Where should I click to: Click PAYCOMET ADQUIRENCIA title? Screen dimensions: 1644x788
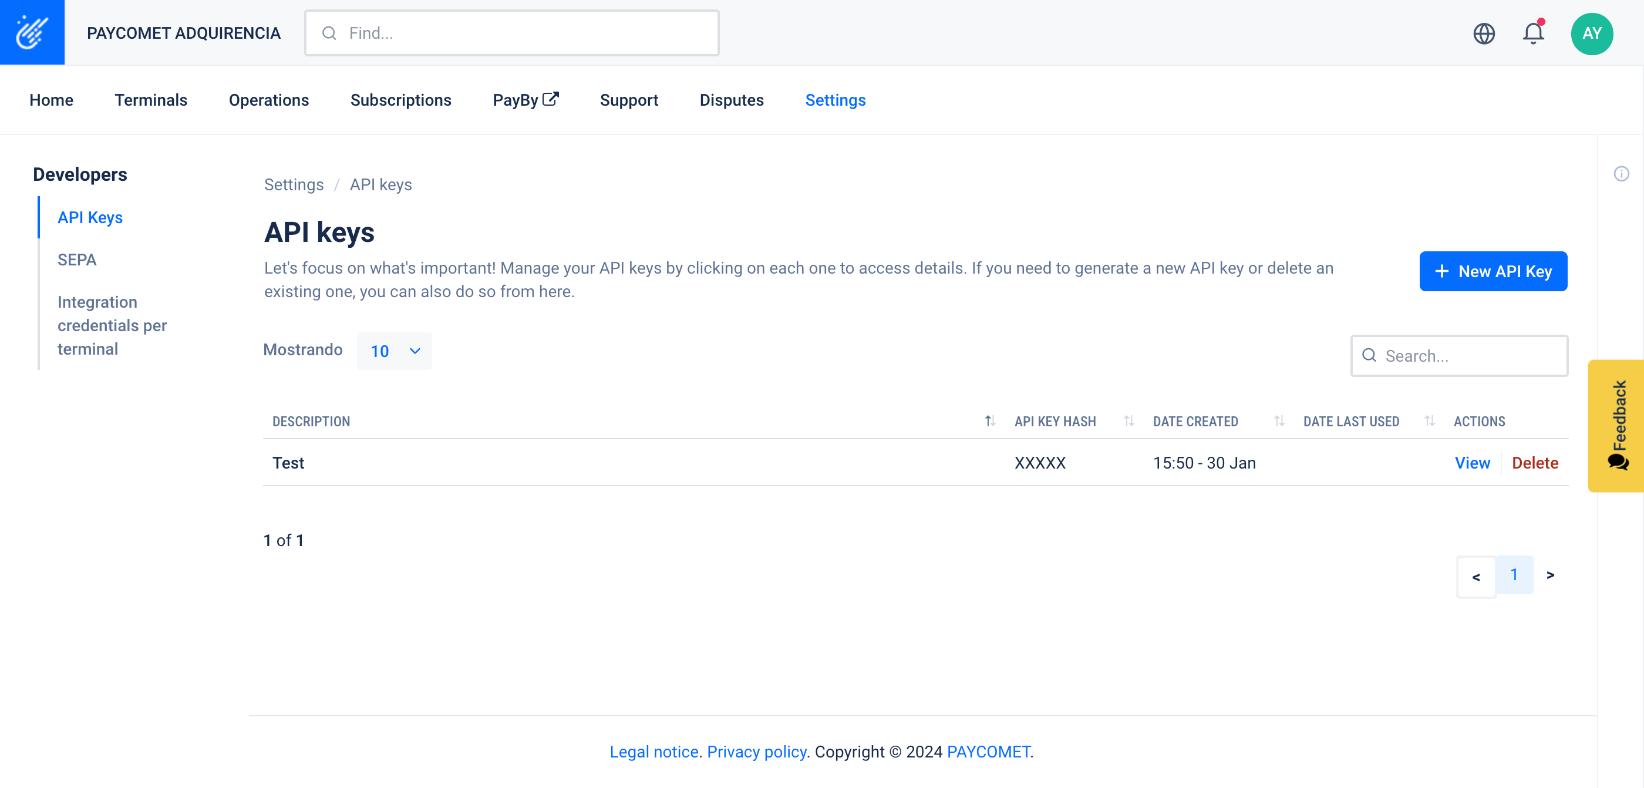[184, 33]
